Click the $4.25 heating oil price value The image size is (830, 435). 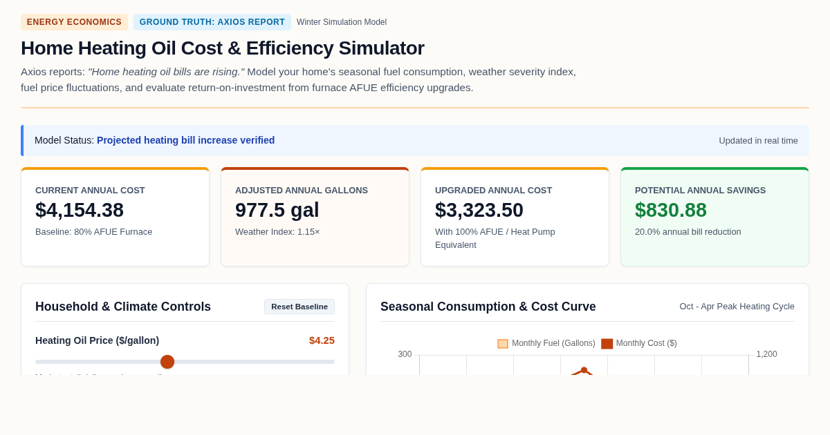[x=322, y=340]
